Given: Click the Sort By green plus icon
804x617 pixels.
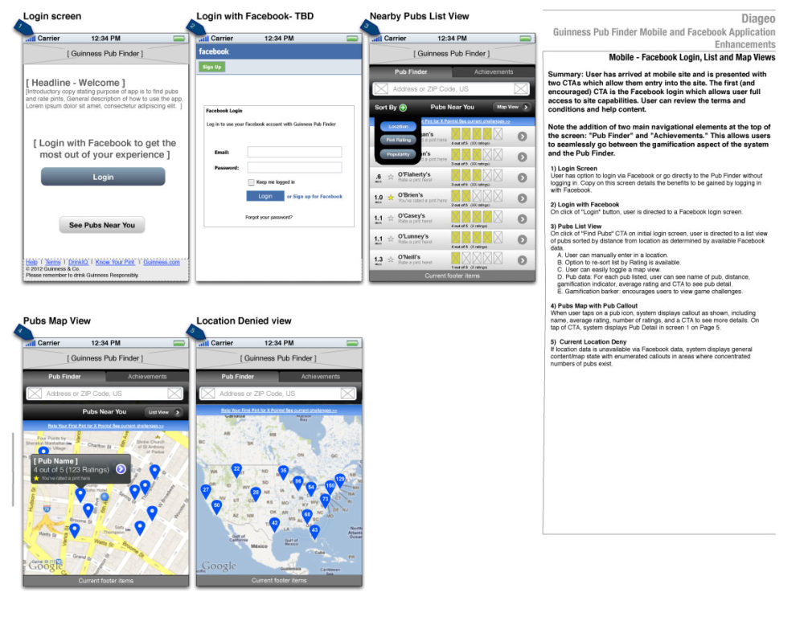Looking at the screenshot, I should coord(402,107).
